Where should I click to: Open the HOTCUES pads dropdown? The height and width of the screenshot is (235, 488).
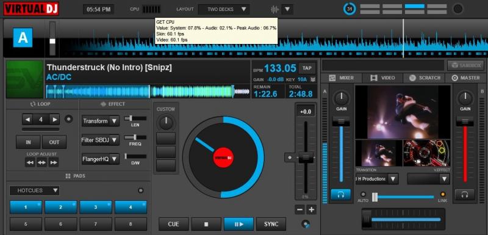coord(35,190)
